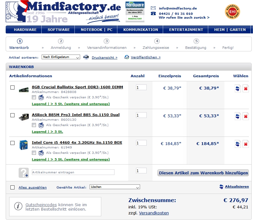This screenshot has width=253, height=221.
Task: Open the PC Games Hardware award badge
Action: (x=135, y=12)
